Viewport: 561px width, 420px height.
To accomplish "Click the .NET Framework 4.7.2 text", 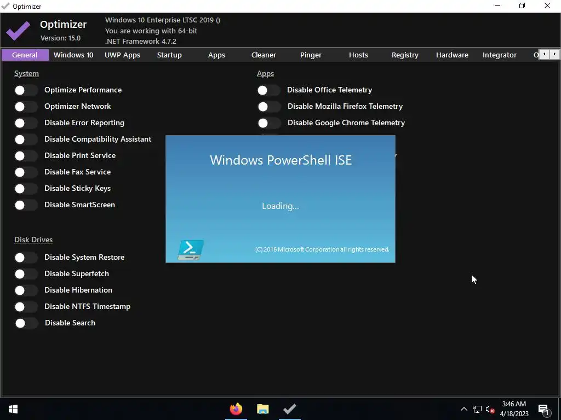I will click(141, 41).
